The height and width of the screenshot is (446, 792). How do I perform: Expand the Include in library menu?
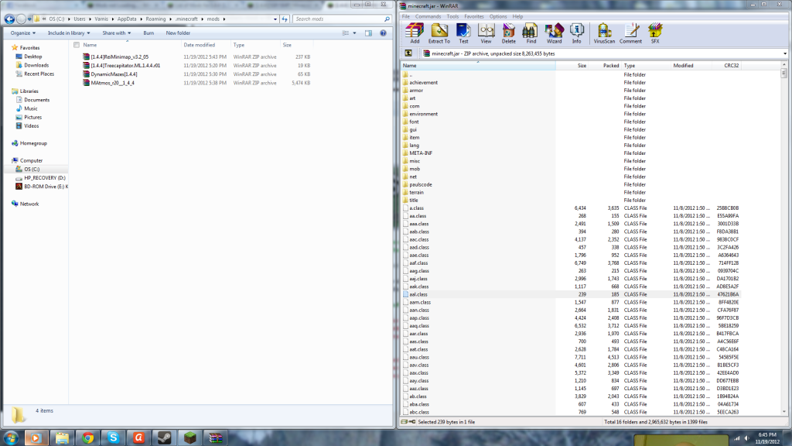pyautogui.click(x=70, y=33)
